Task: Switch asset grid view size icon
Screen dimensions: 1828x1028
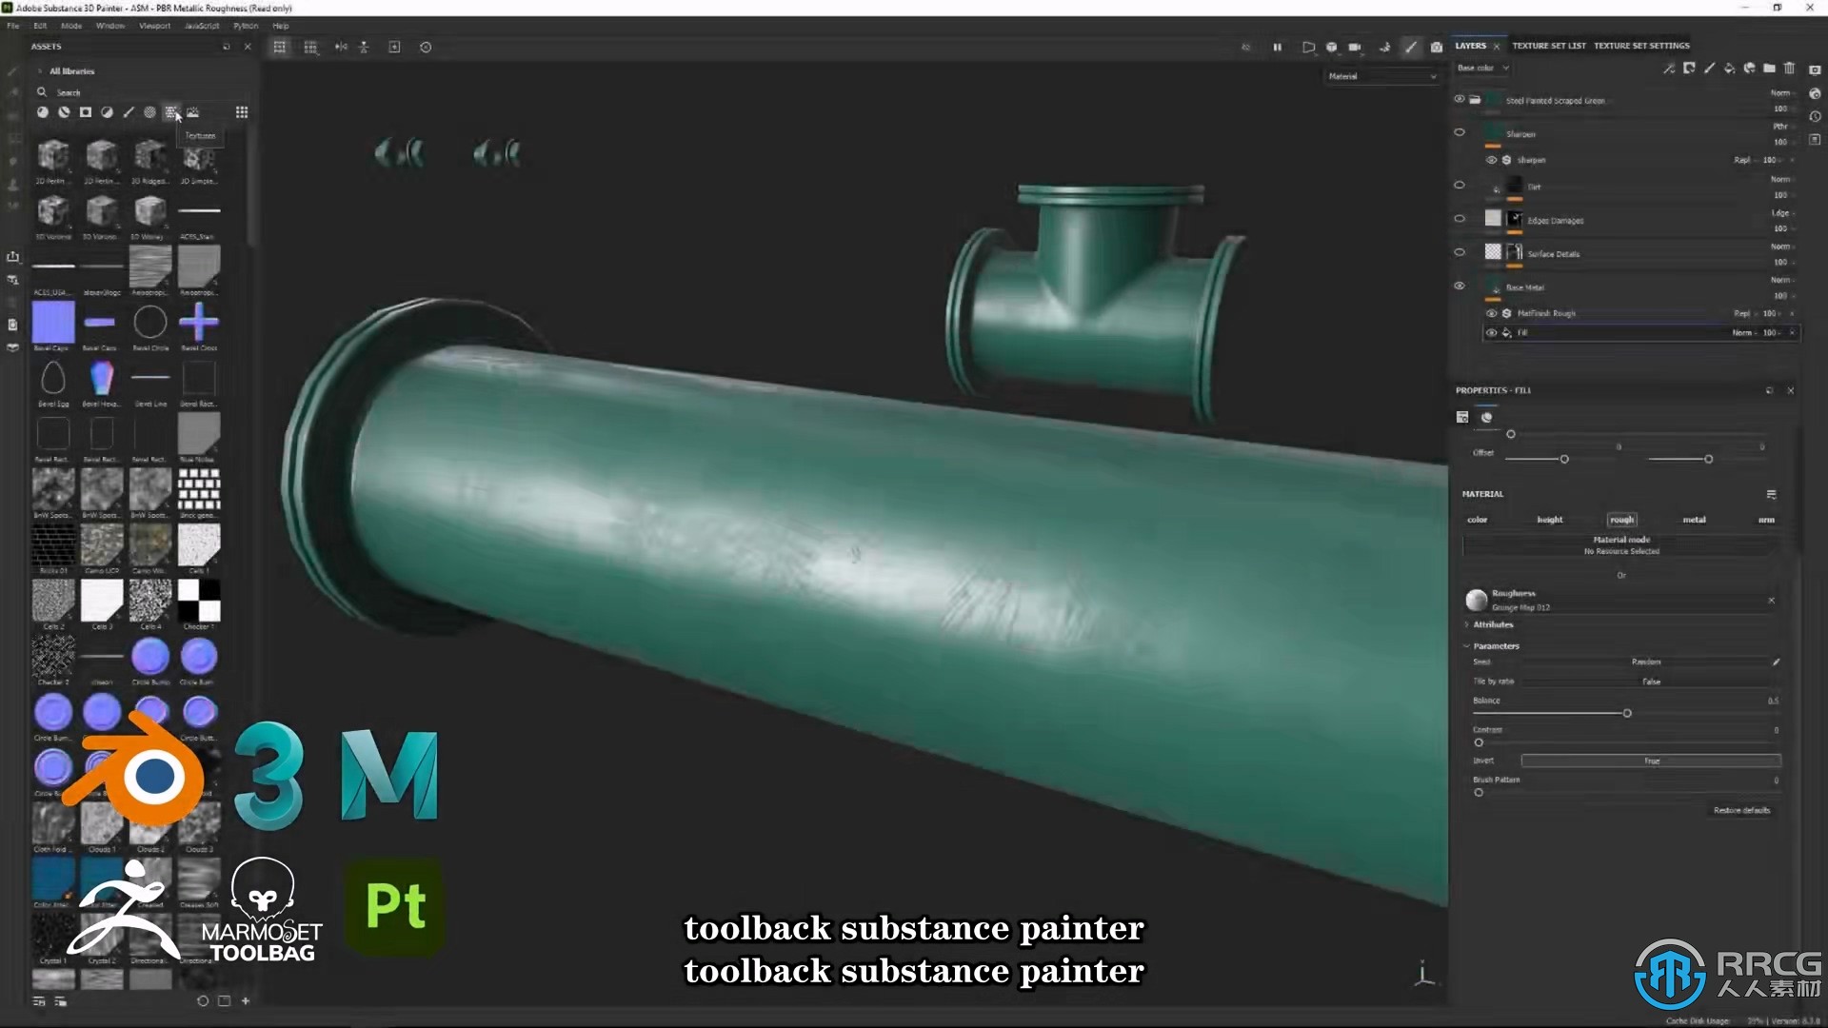Action: coord(242,112)
